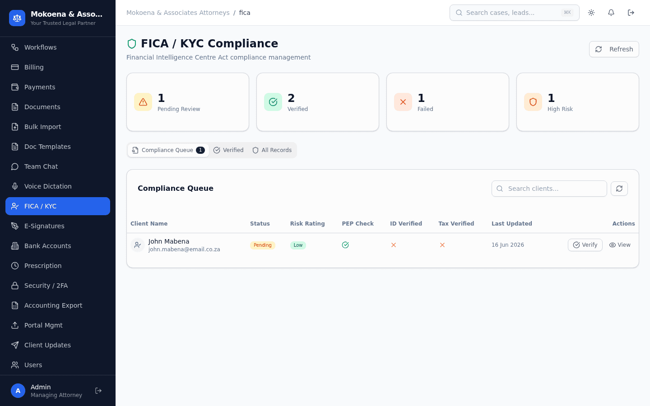Click the Admin avatar circle
Viewport: 650px width, 406px height.
coord(18,391)
